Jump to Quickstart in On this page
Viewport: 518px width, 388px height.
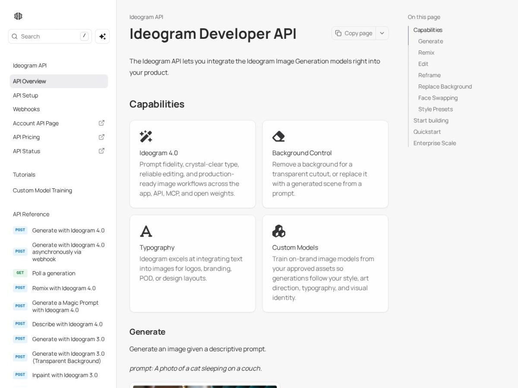pyautogui.click(x=427, y=132)
